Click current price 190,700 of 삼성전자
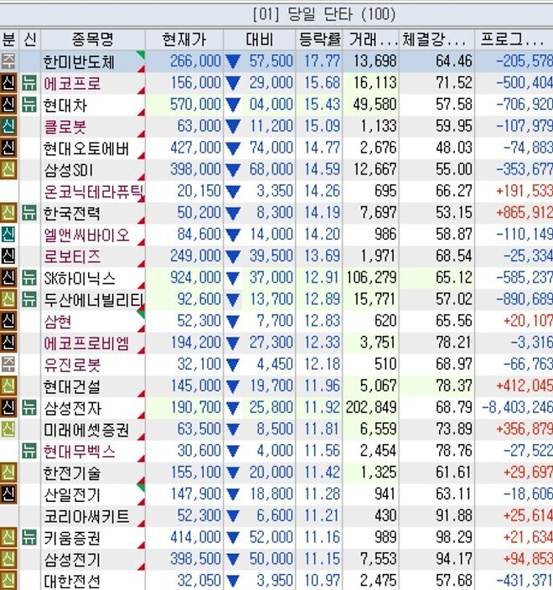 tap(195, 407)
